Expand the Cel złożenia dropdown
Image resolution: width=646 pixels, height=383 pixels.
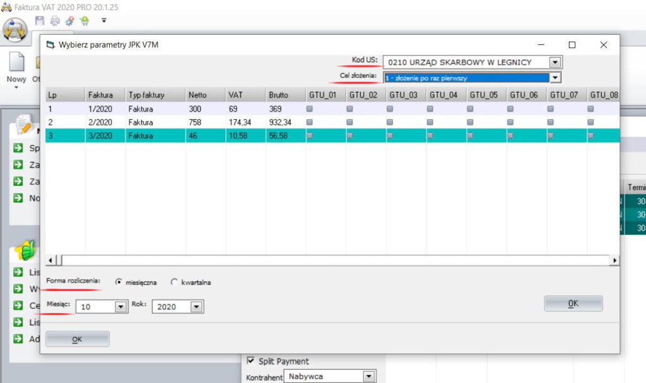point(555,77)
